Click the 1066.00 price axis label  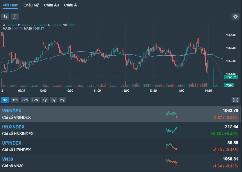click(x=231, y=48)
